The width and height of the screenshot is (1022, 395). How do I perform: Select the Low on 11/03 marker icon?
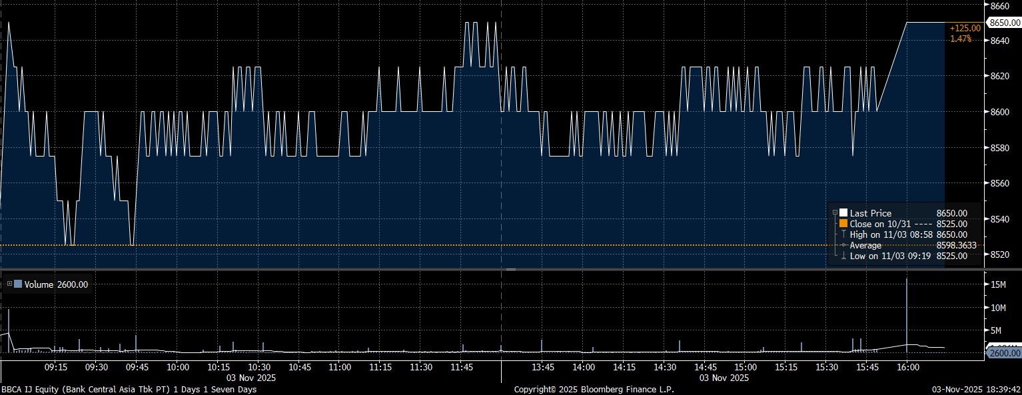[x=843, y=256]
